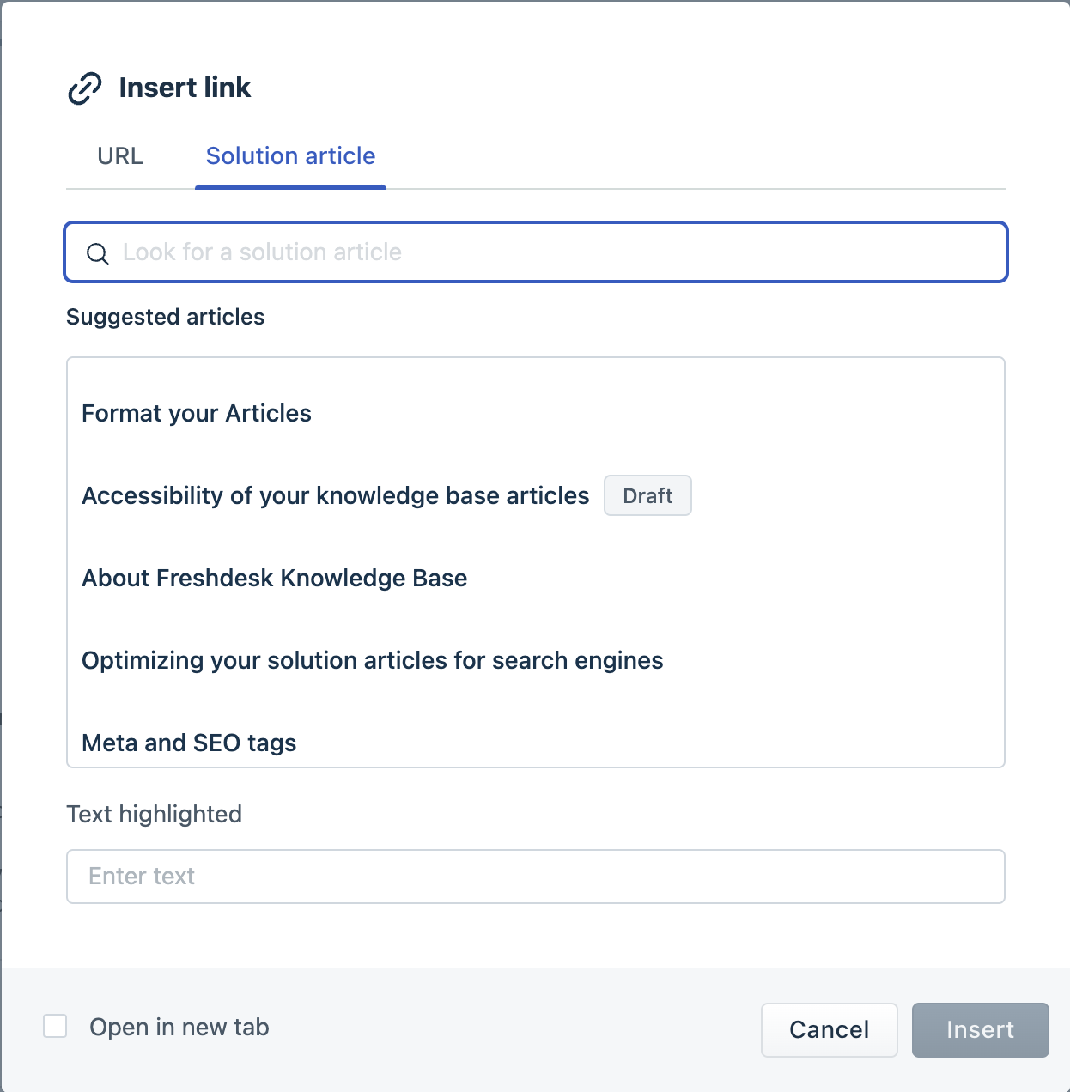
Task: Click the 'Insert link' dialog title
Action: pyautogui.click(x=185, y=88)
